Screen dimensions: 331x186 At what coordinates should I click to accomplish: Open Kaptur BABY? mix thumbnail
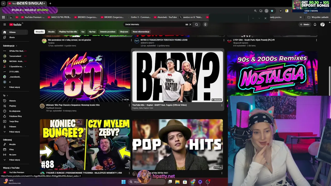[x=178, y=77]
